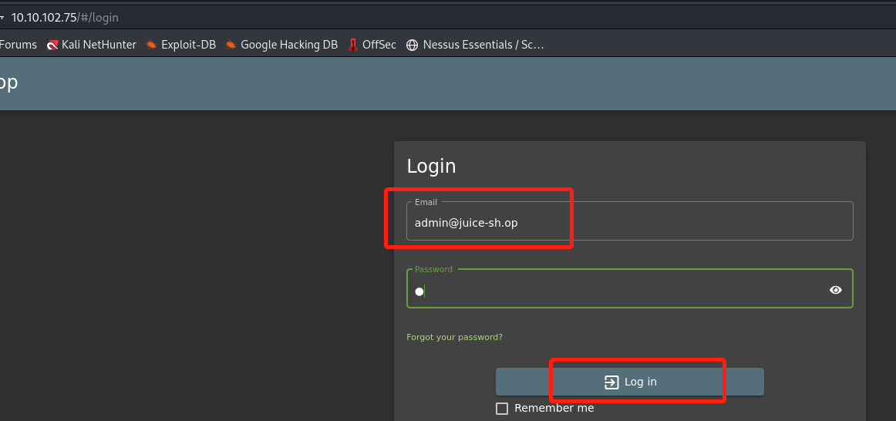Open the Google Hacking DB bookmark label
The image size is (896, 421).
[x=289, y=45]
